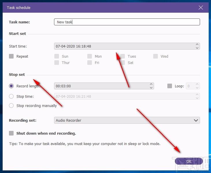The height and width of the screenshot is (173, 211).
Task: Confirm the task with the OK button
Action: click(x=189, y=161)
